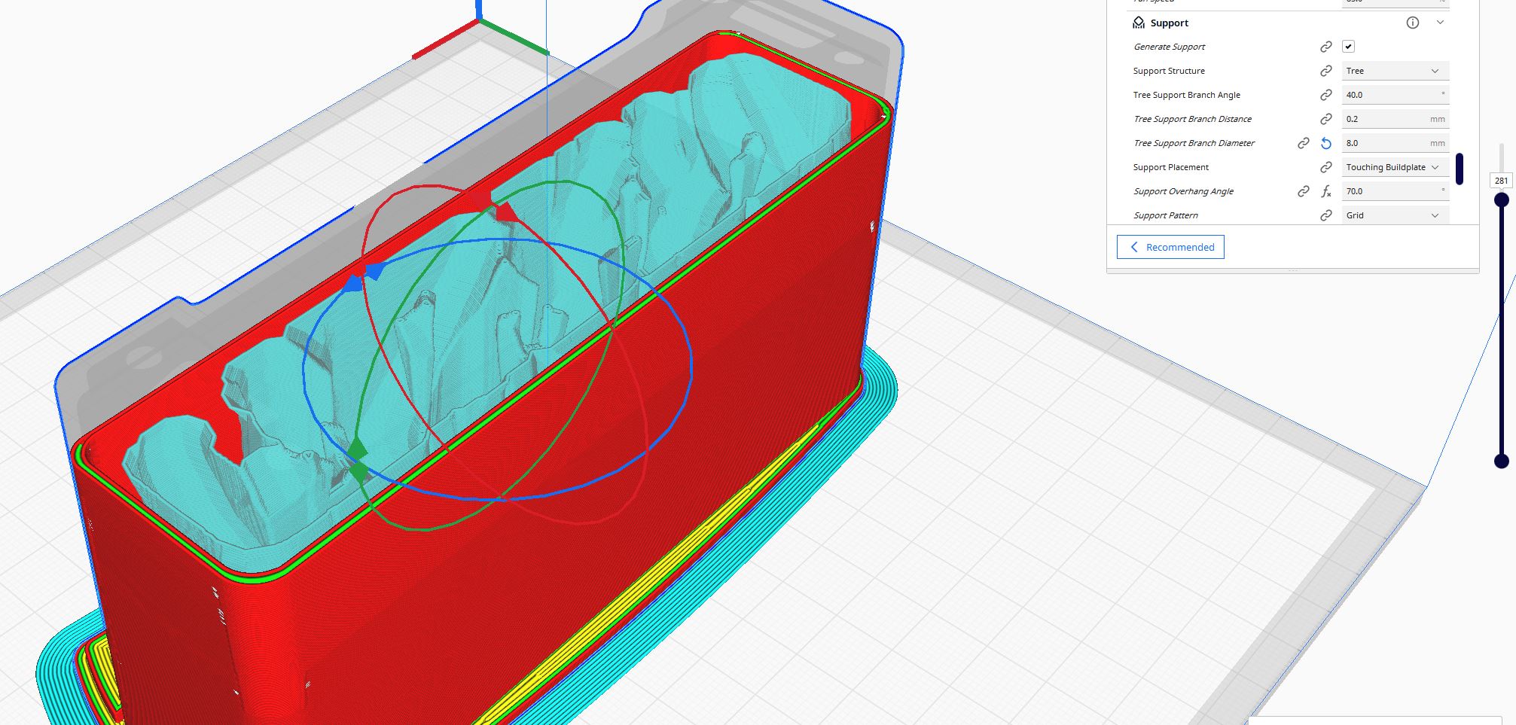Click the link icon for Support Placement

click(1326, 167)
